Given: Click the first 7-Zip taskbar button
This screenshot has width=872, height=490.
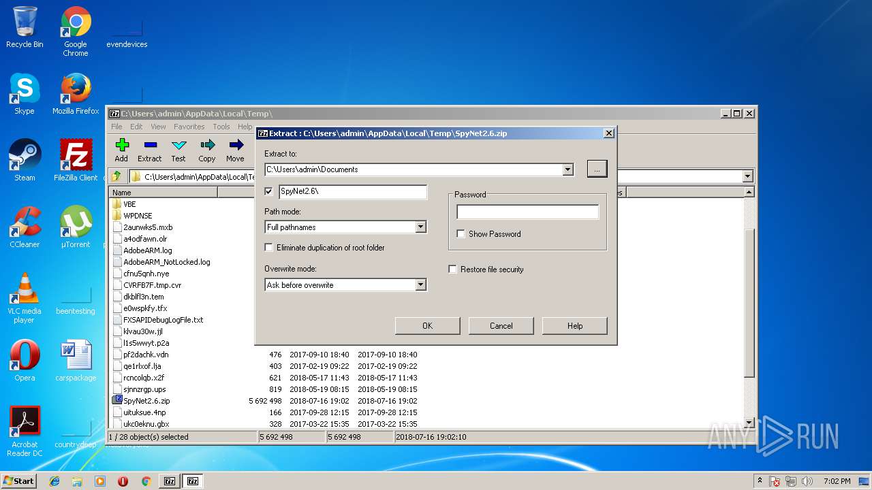Looking at the screenshot, I should tap(170, 481).
